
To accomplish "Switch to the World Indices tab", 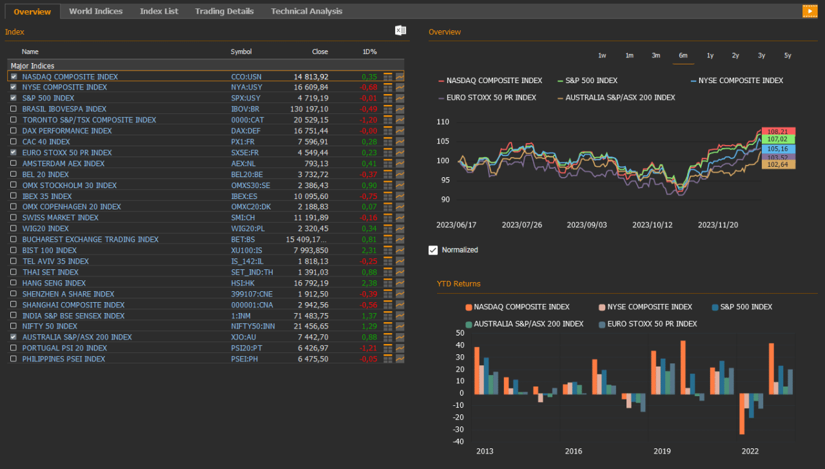I will 95,11.
